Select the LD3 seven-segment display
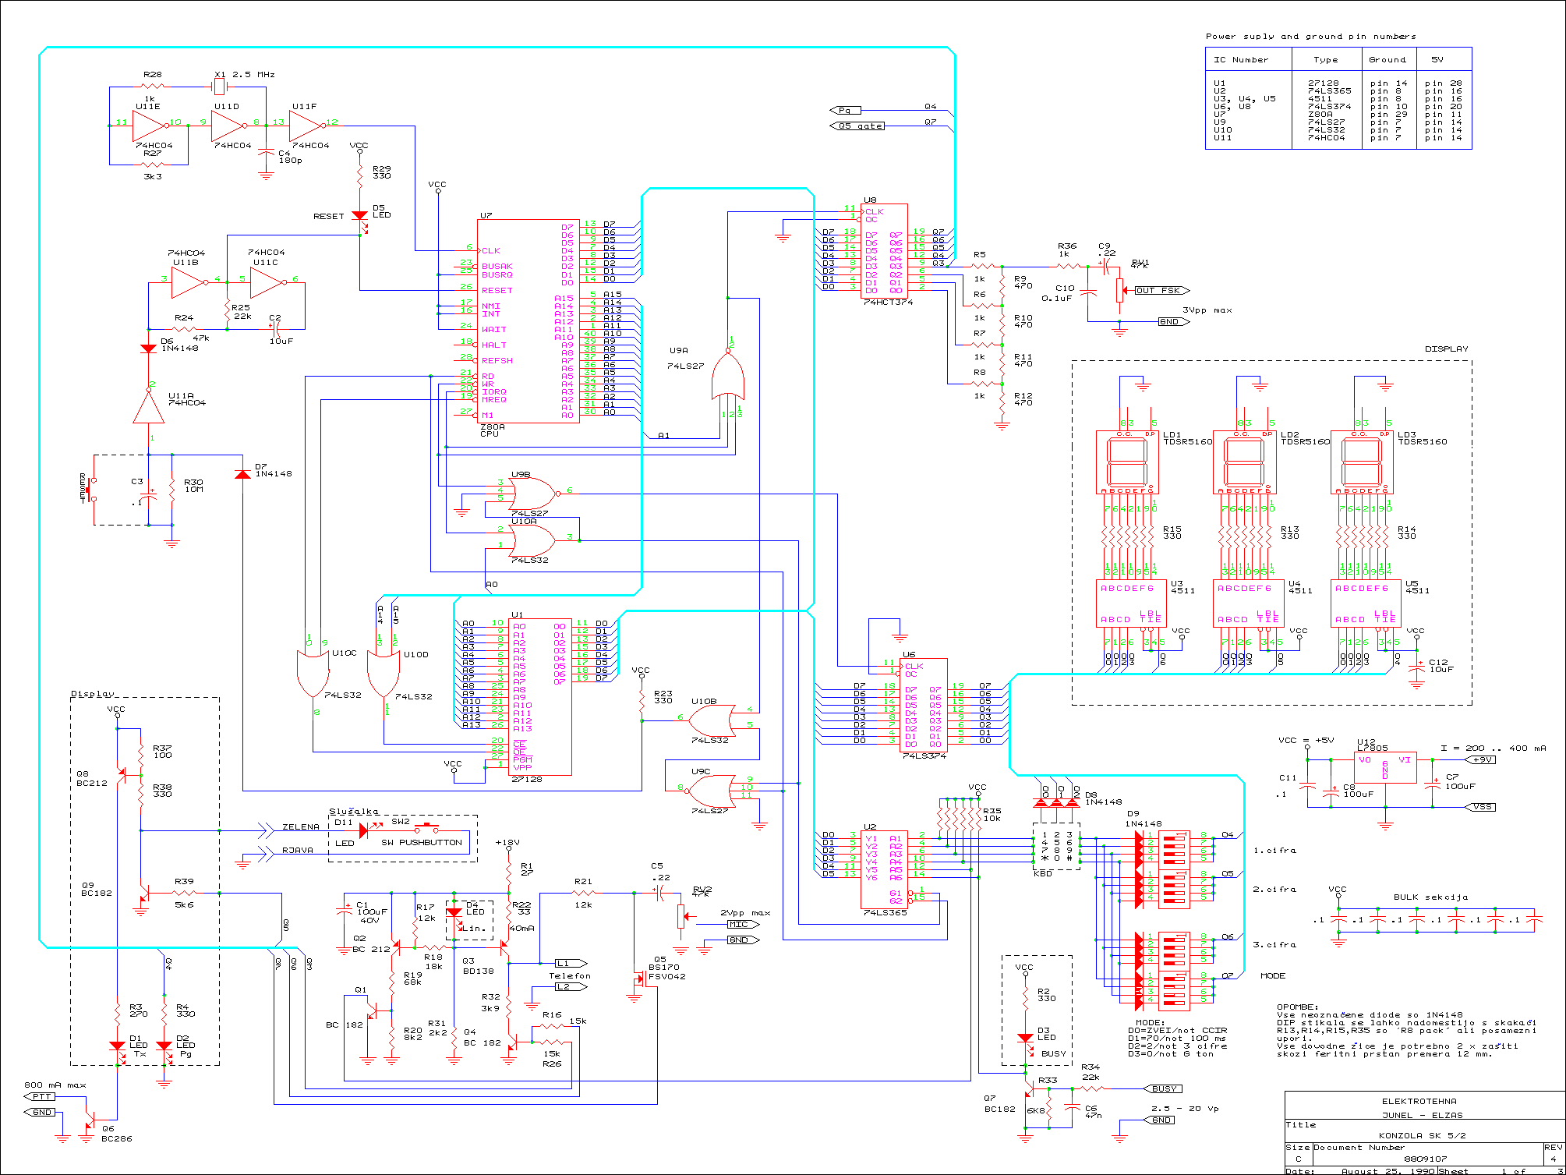1566x1175 pixels. coord(1362,462)
